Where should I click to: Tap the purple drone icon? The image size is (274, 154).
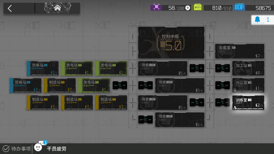point(156,7)
